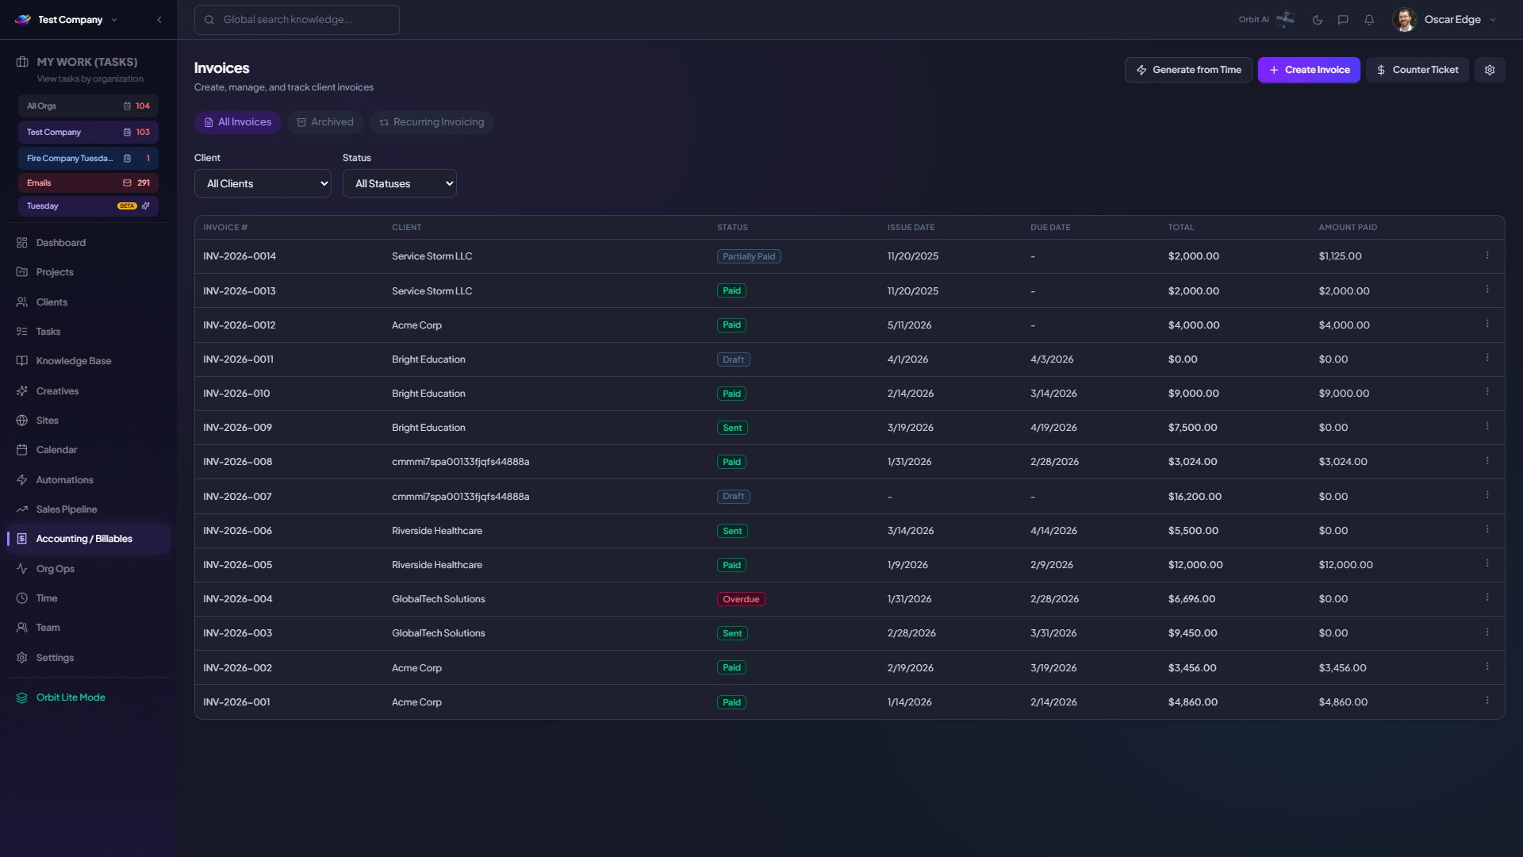The width and height of the screenshot is (1523, 857).
Task: Open row menu for INV-2026-006
Action: coord(1487,529)
